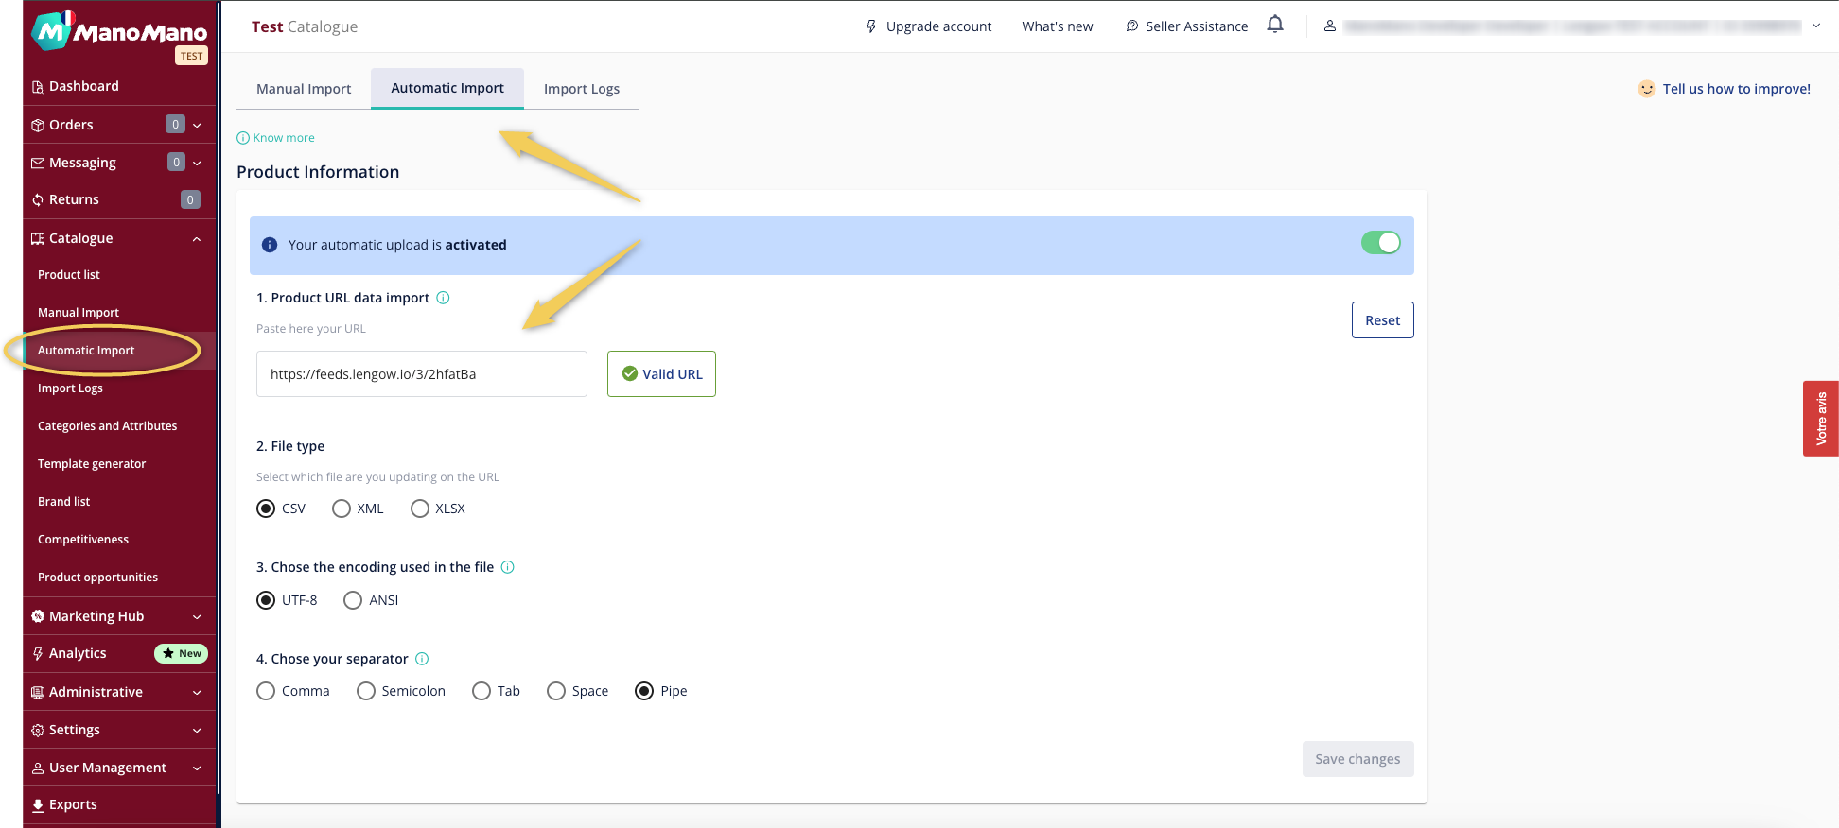
Task: Expand the Marketing Hub menu
Action: coord(197,616)
